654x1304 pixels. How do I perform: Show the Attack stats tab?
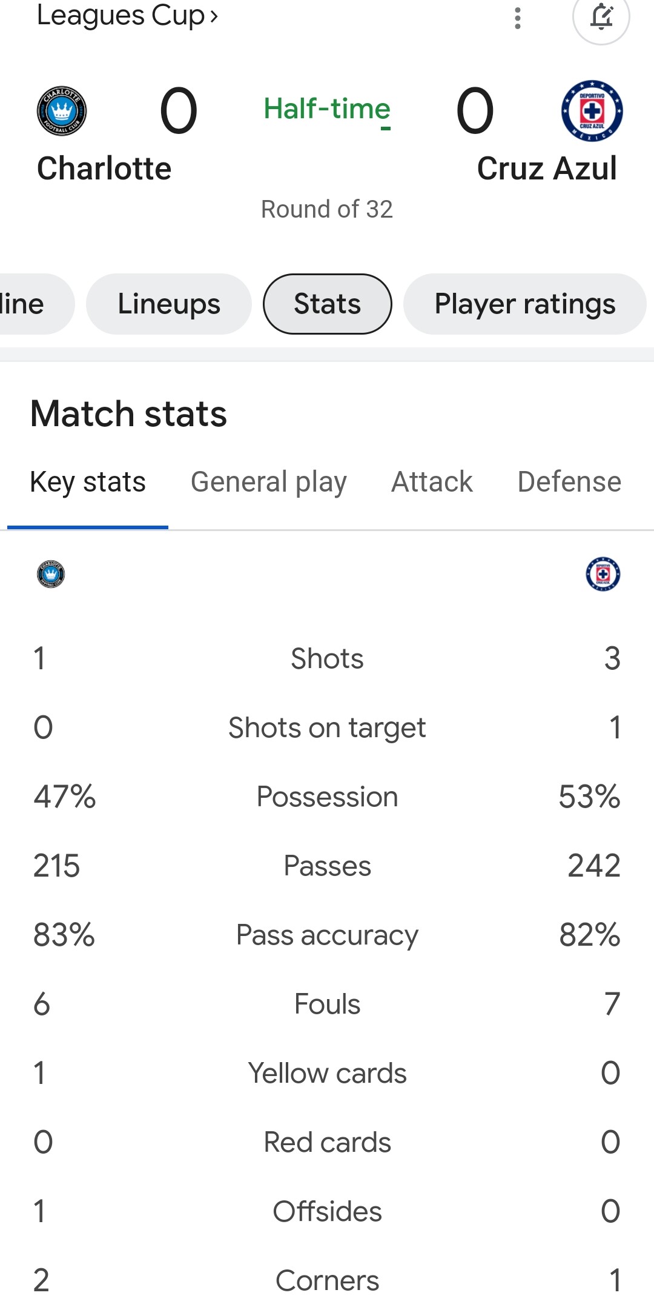pos(432,483)
